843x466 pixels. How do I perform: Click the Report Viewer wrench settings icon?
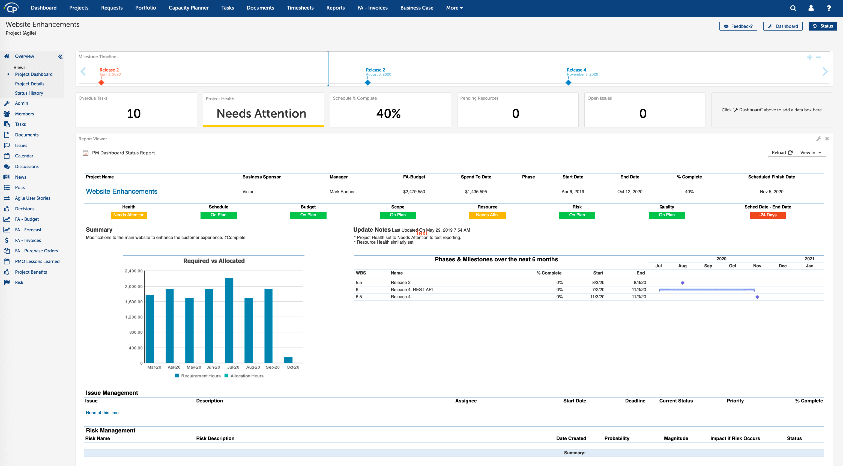click(818, 138)
